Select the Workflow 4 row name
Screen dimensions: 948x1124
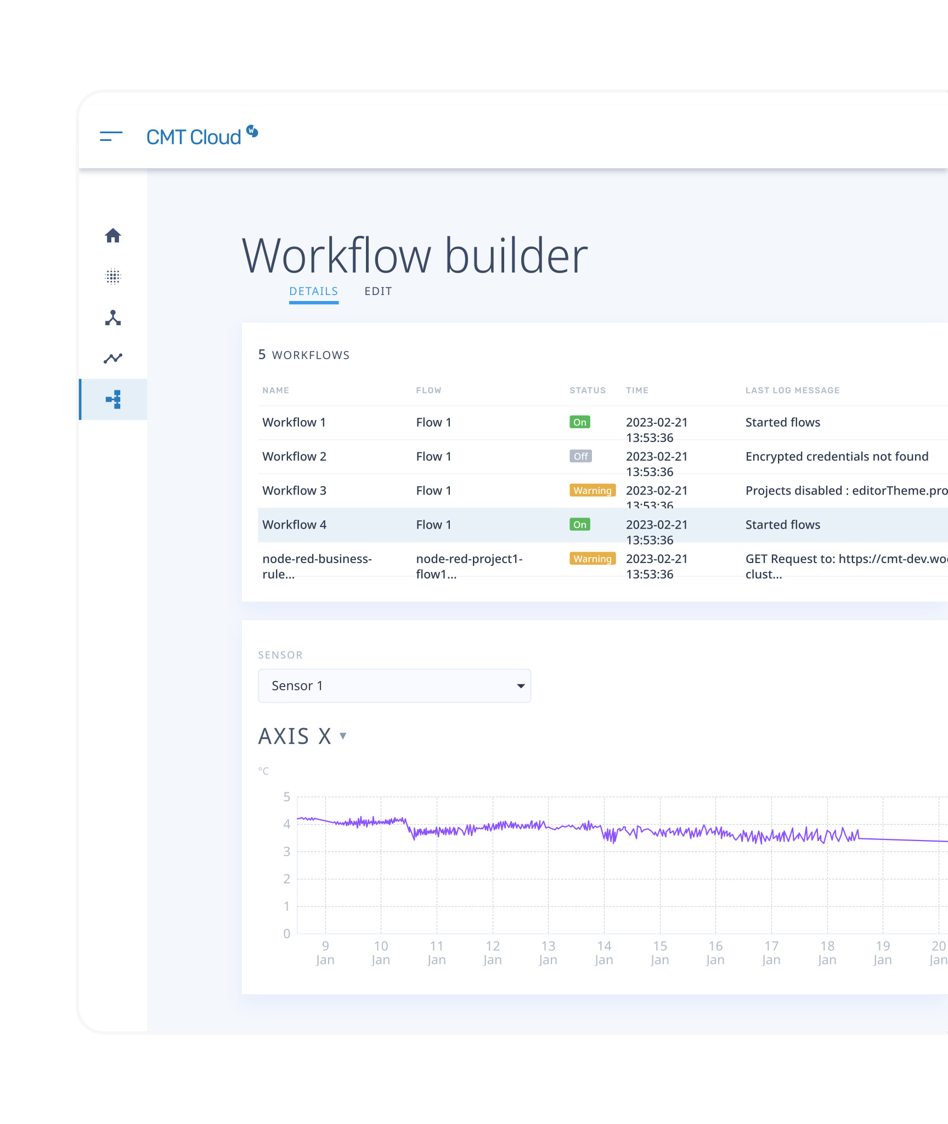click(x=295, y=525)
